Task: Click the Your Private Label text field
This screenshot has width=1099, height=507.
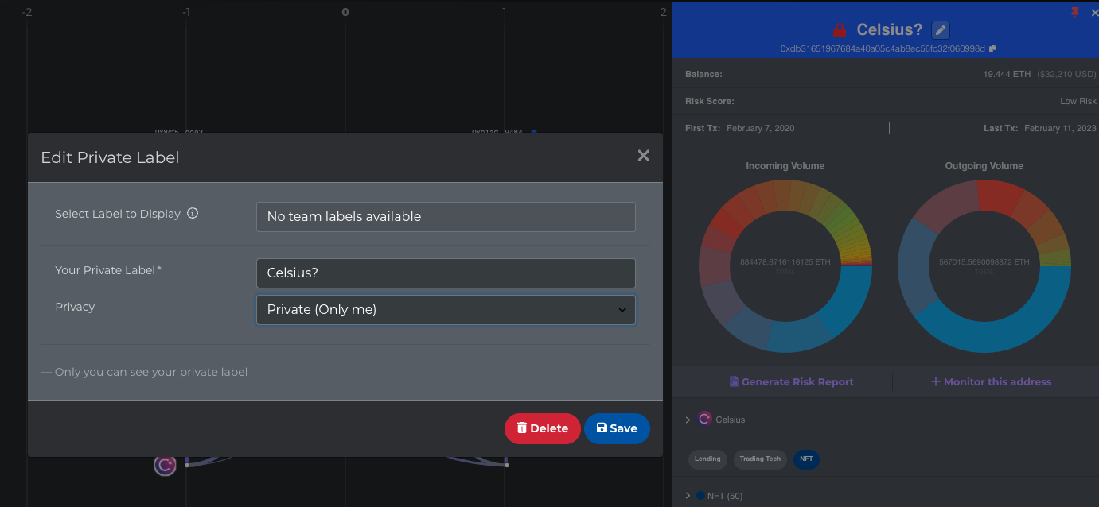Action: tap(446, 273)
